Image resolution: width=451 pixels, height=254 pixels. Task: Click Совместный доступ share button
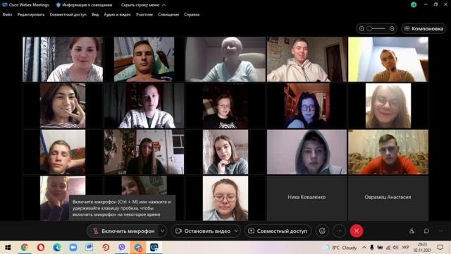(x=278, y=231)
